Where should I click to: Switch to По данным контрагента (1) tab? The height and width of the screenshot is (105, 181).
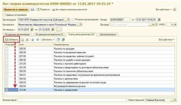[x=49, y=34]
